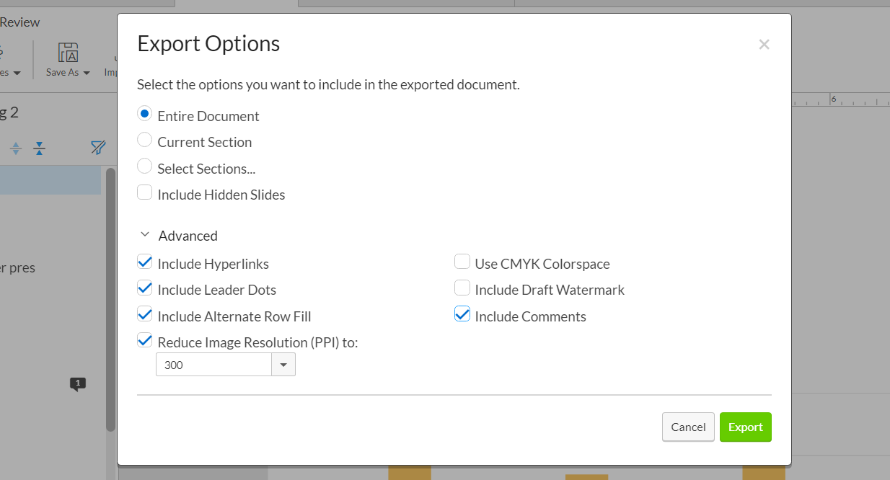
Task: Toggle Include Leader Dots checkbox
Action: (145, 288)
